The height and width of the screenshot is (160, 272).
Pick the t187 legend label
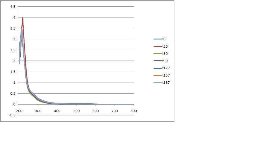point(166,83)
